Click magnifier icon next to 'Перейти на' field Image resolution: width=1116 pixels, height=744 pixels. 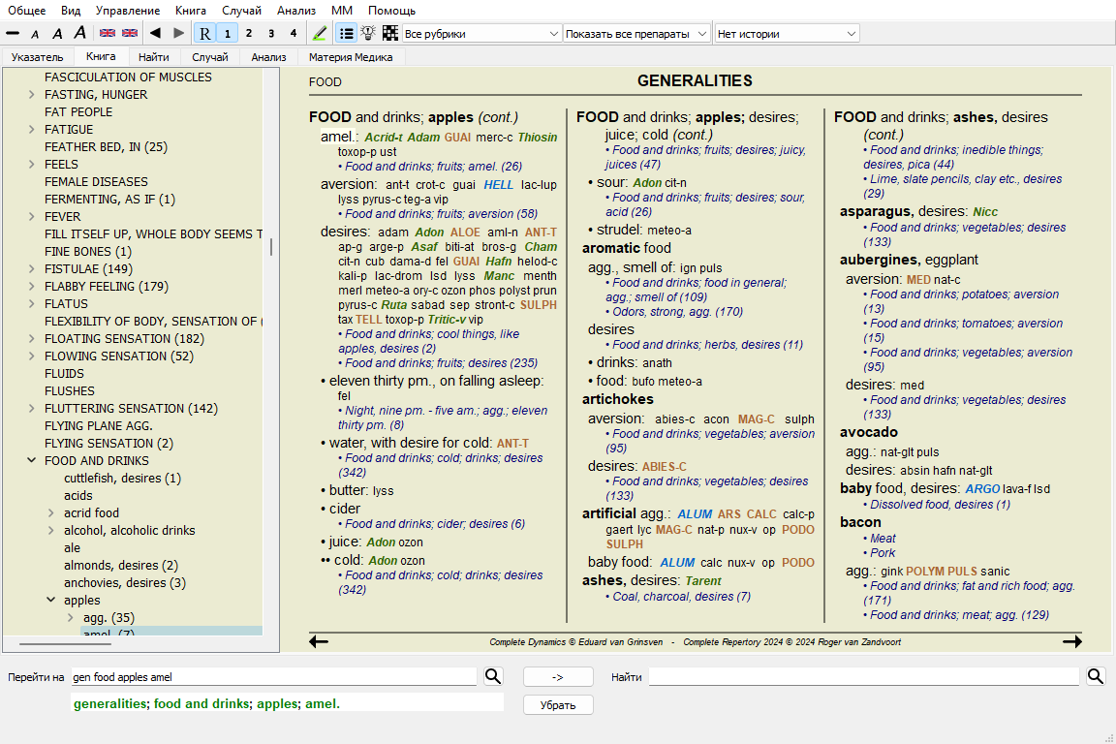click(493, 676)
